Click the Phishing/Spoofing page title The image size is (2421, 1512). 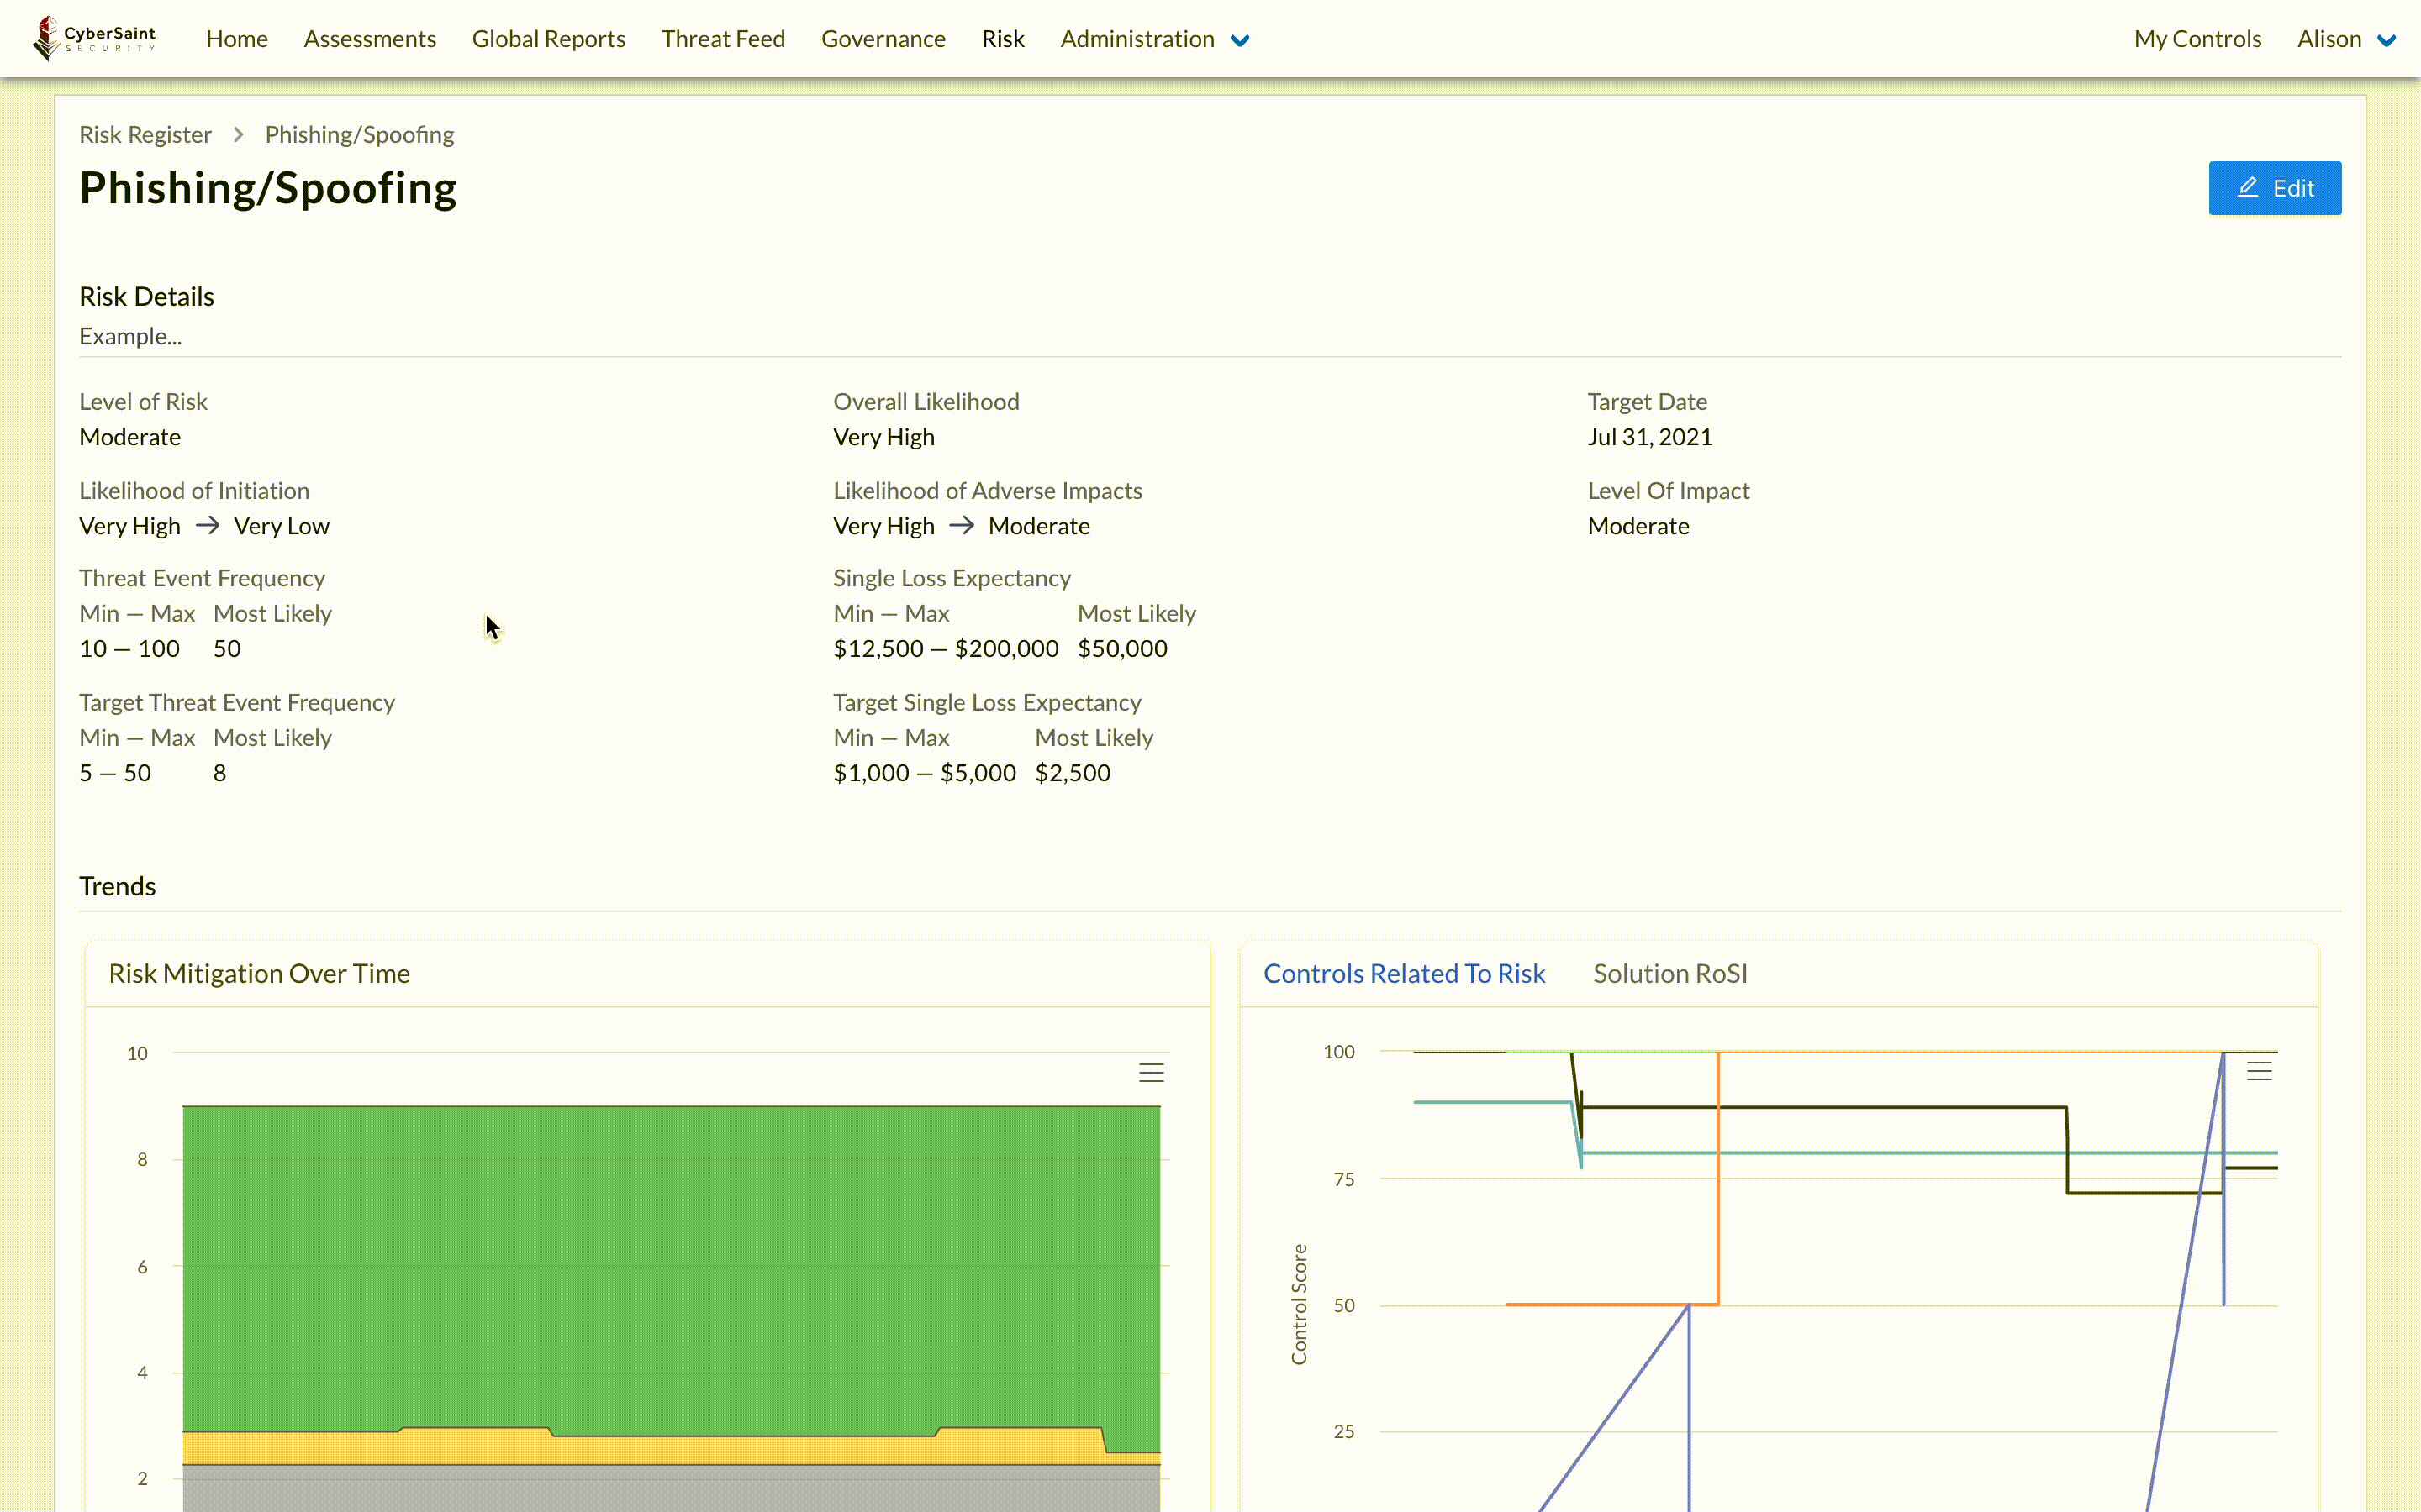click(268, 188)
